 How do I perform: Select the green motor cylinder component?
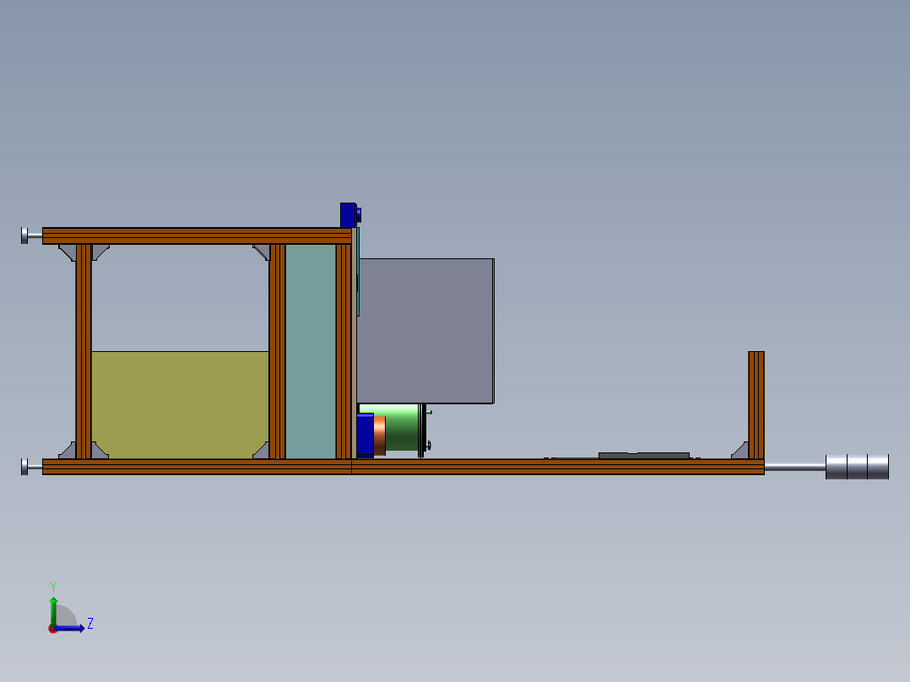[x=404, y=430]
